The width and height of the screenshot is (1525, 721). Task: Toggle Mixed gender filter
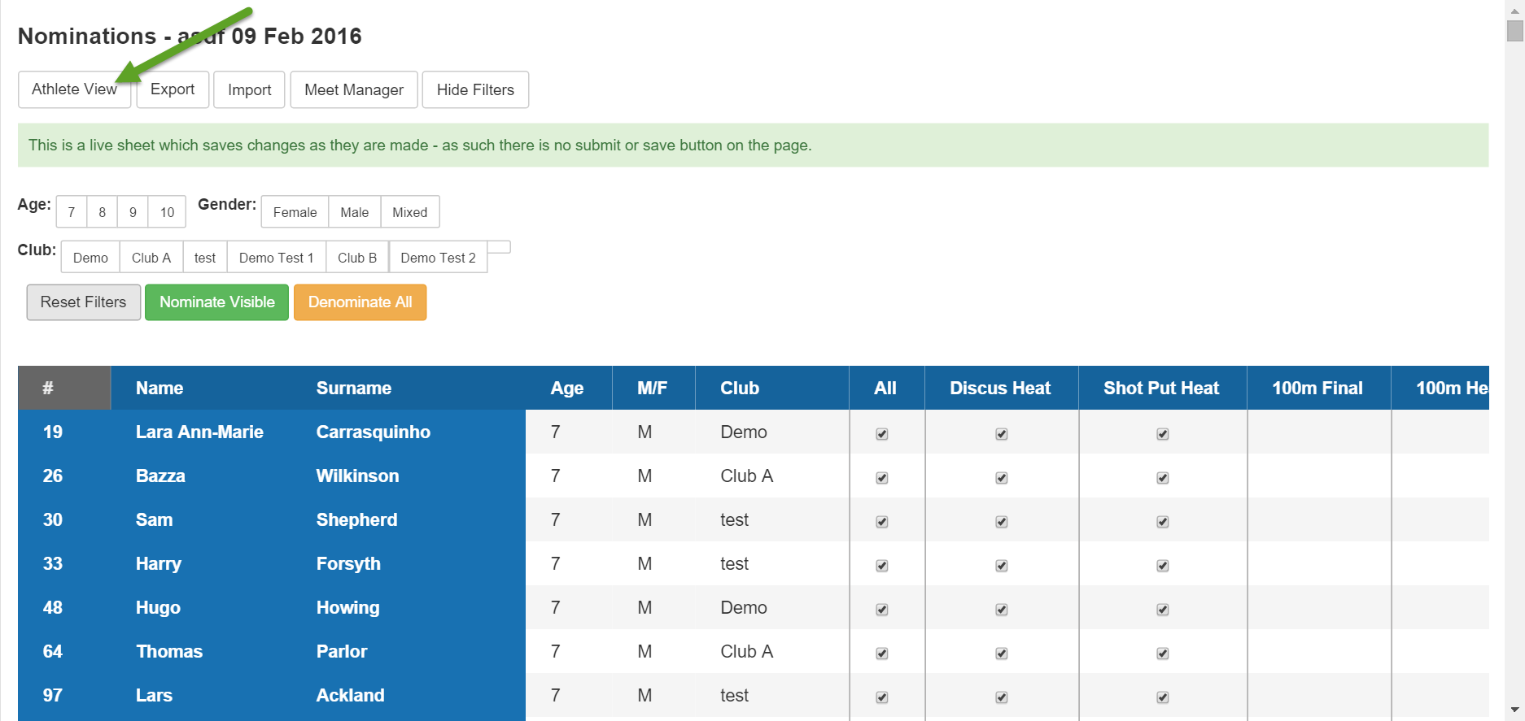[x=410, y=212]
